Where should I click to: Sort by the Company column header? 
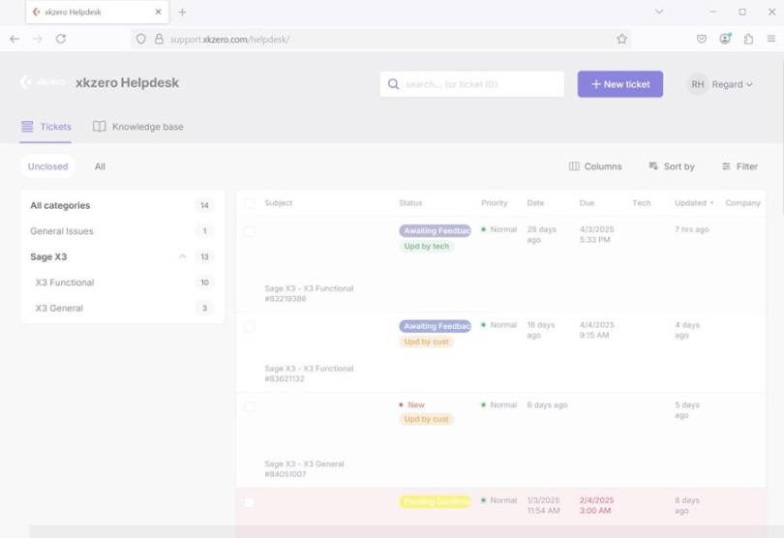pyautogui.click(x=743, y=203)
